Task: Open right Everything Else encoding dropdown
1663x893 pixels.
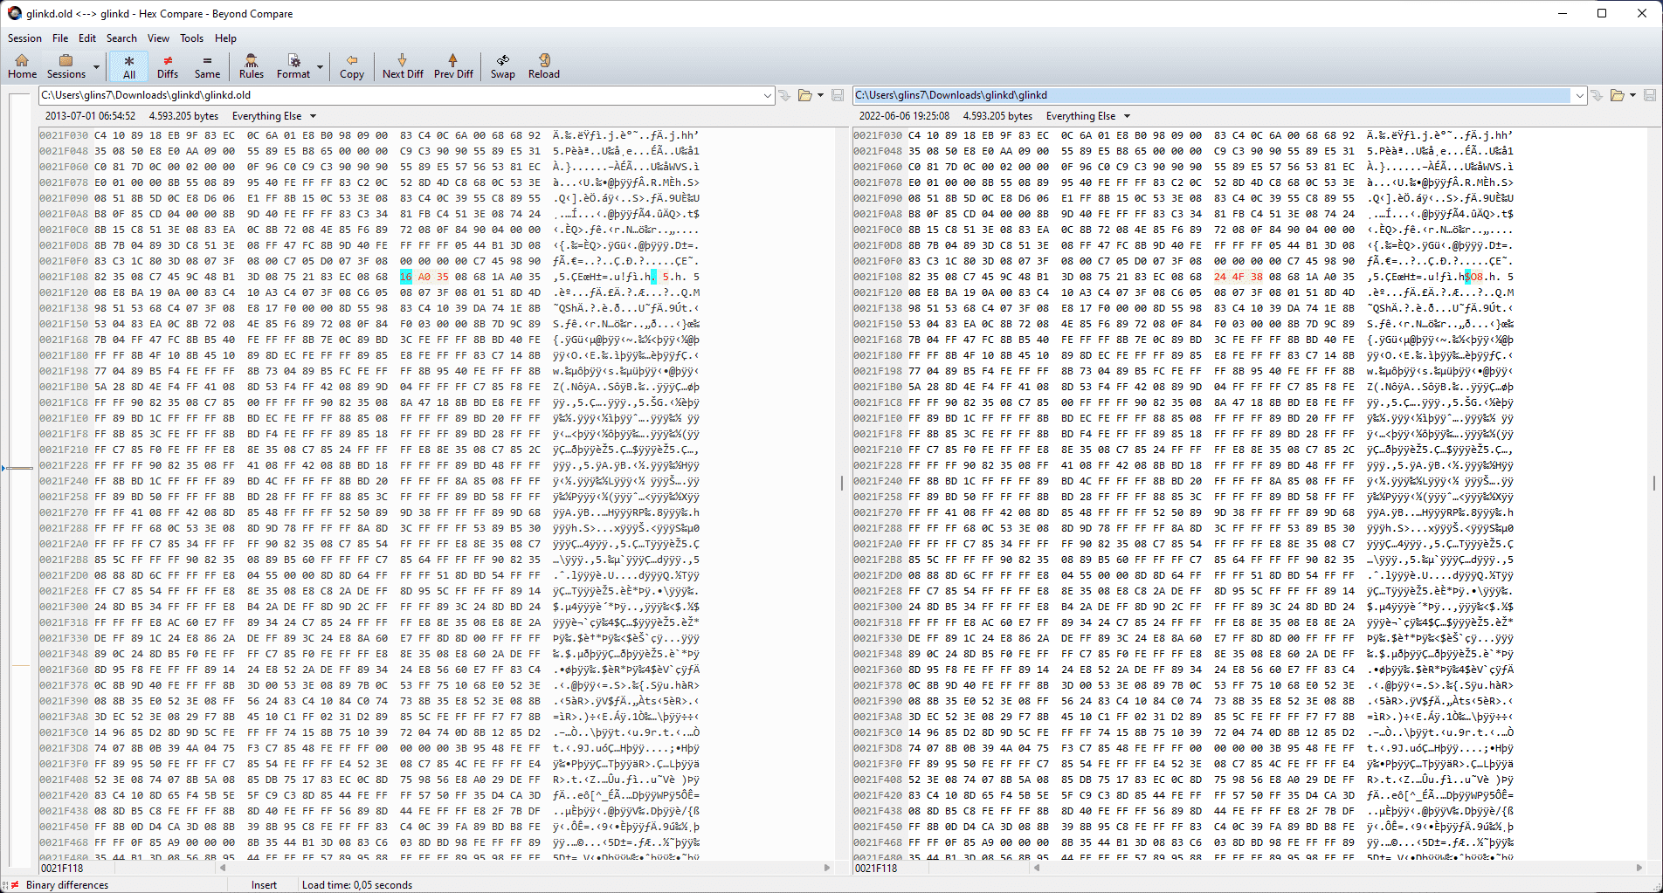Action: tap(1088, 116)
